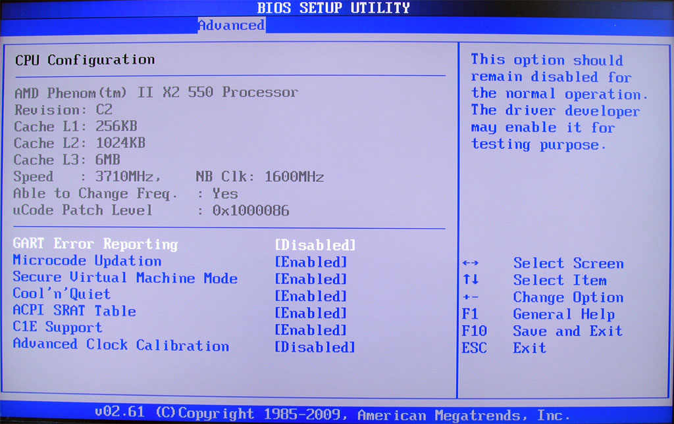Select Microcode Updation option
674x424 pixels.
[x=88, y=260]
